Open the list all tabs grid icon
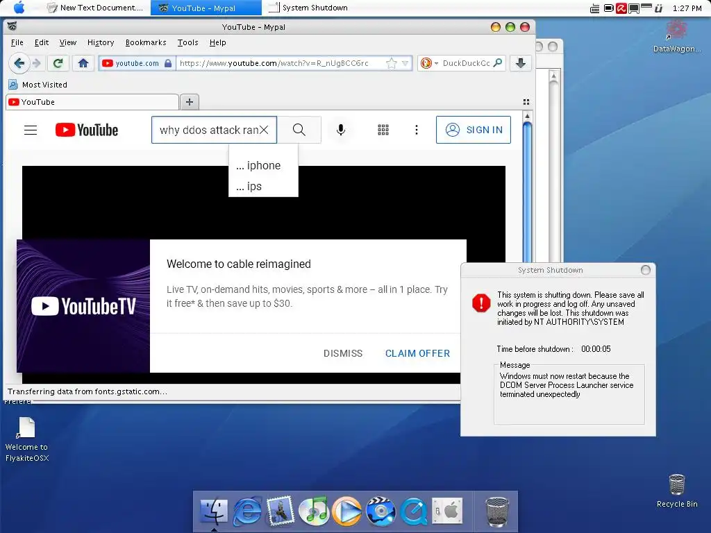 (526, 102)
